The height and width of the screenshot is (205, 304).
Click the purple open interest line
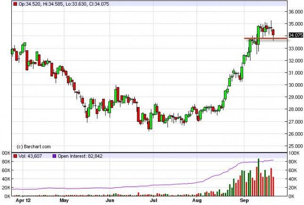pos(142,186)
